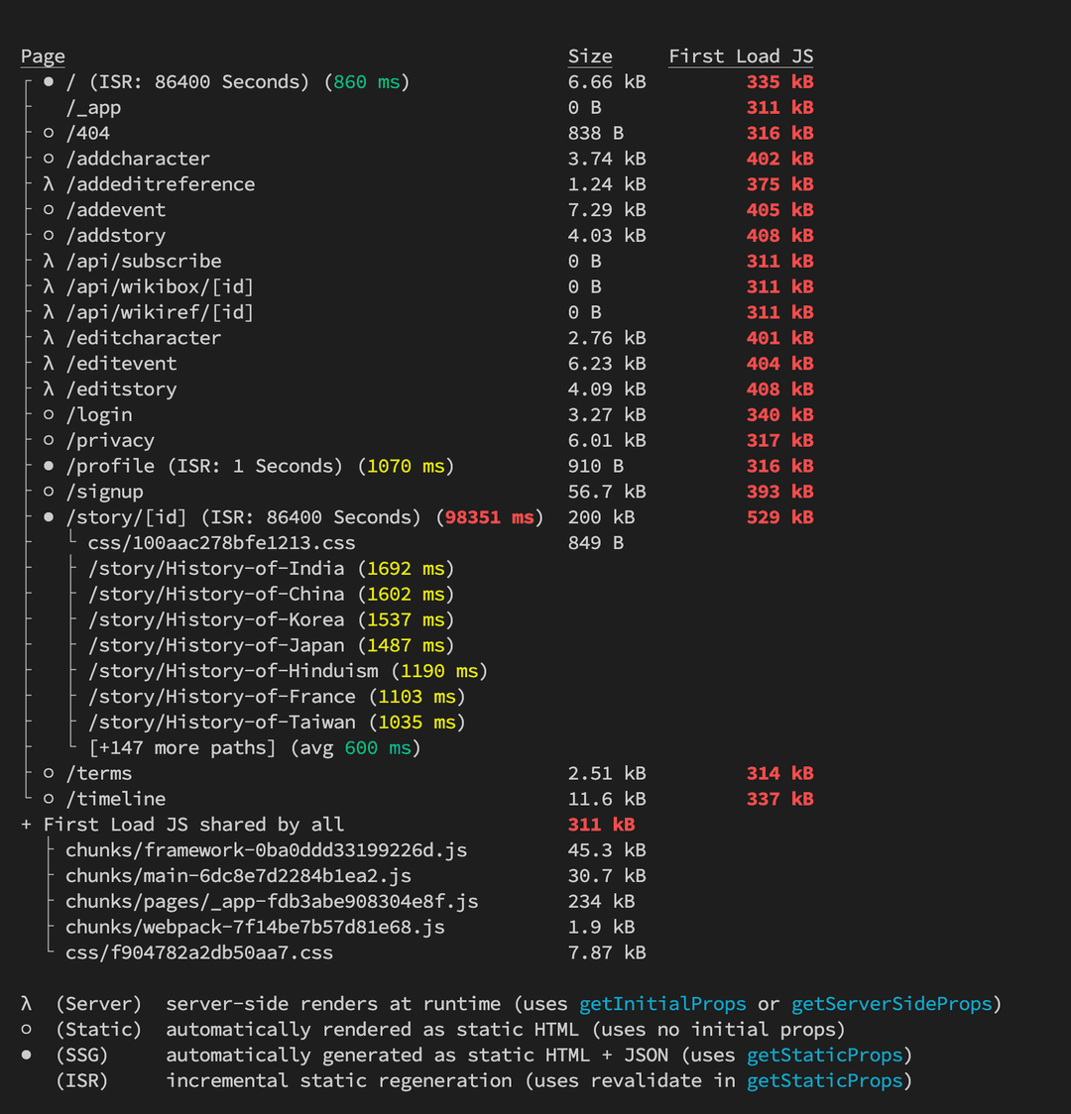Select the /_app route row
The height and width of the screenshot is (1114, 1071).
93,107
